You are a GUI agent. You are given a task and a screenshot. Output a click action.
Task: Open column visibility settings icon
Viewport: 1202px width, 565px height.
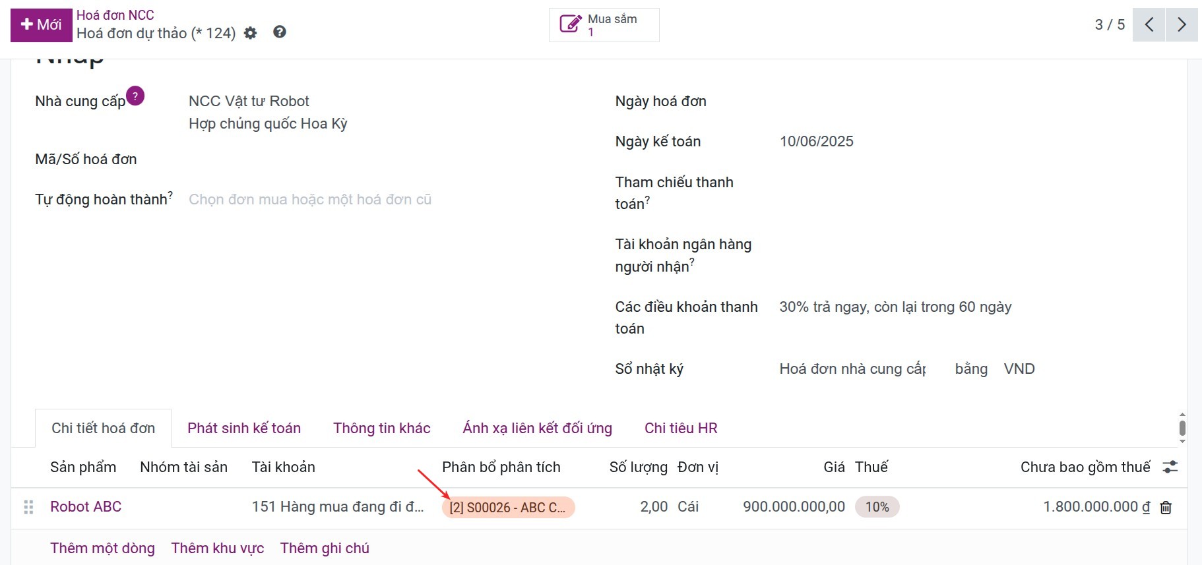click(1170, 467)
